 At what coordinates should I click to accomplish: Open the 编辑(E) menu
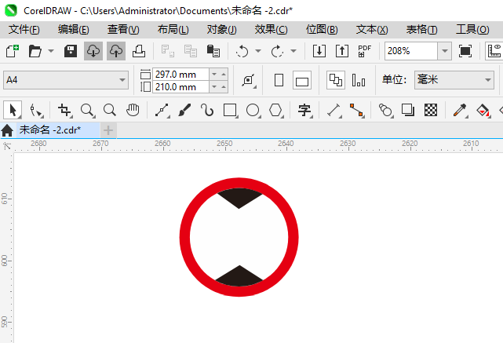(x=74, y=30)
